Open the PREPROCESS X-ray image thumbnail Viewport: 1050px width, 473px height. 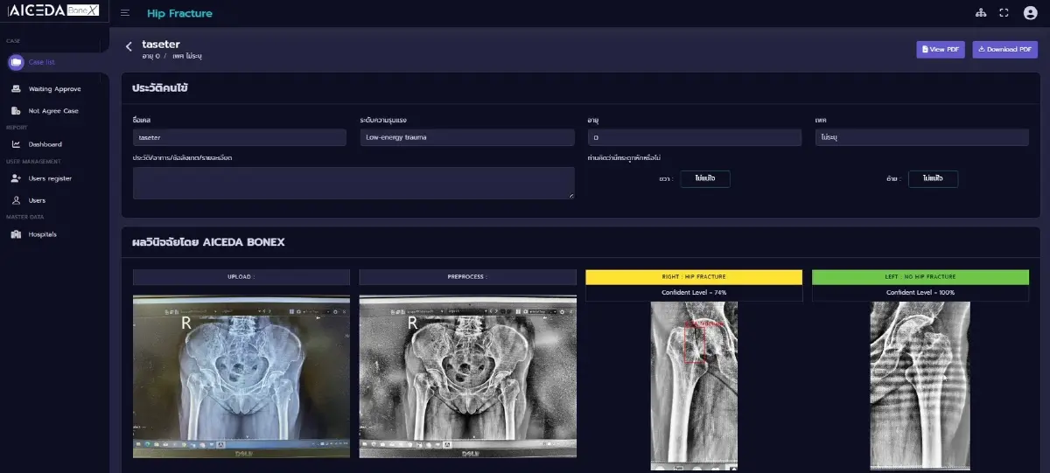(x=467, y=376)
